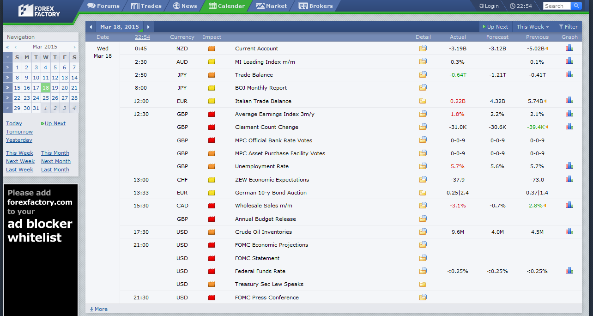Open detail folder for Annual Budget Release

(x=423, y=219)
